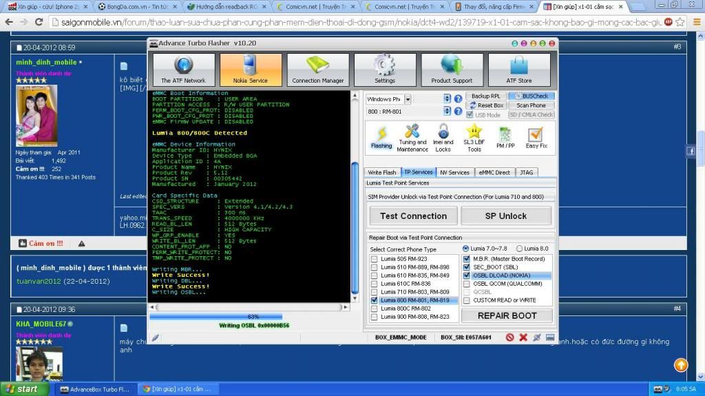Click the pencil icon at the log bottom
Screen dimensions: 705x396
click(155, 337)
